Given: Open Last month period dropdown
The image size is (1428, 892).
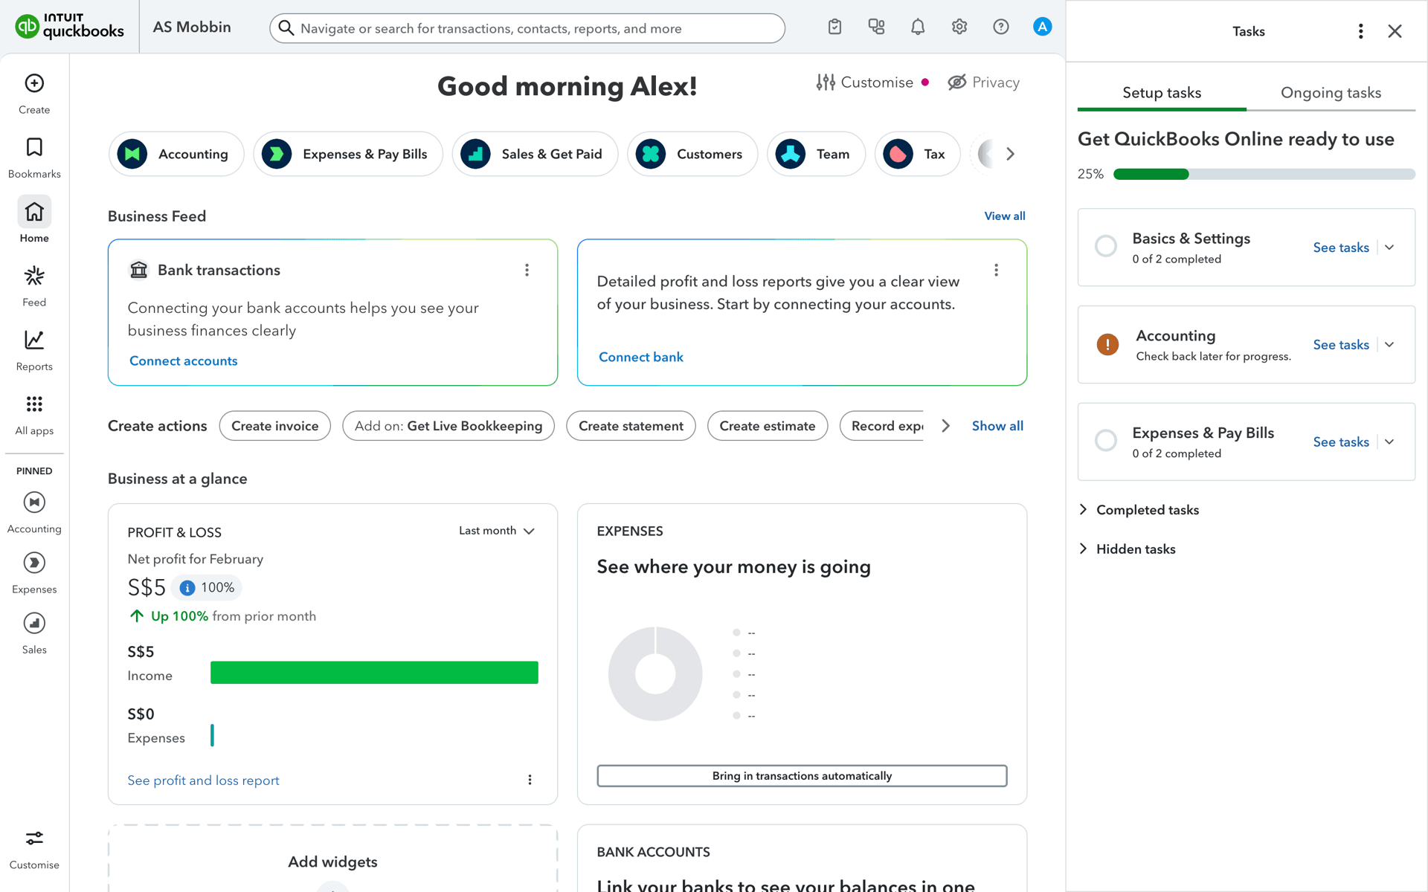Looking at the screenshot, I should coord(497,531).
